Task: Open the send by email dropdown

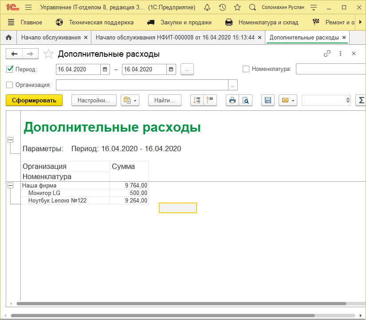Action: [287, 101]
